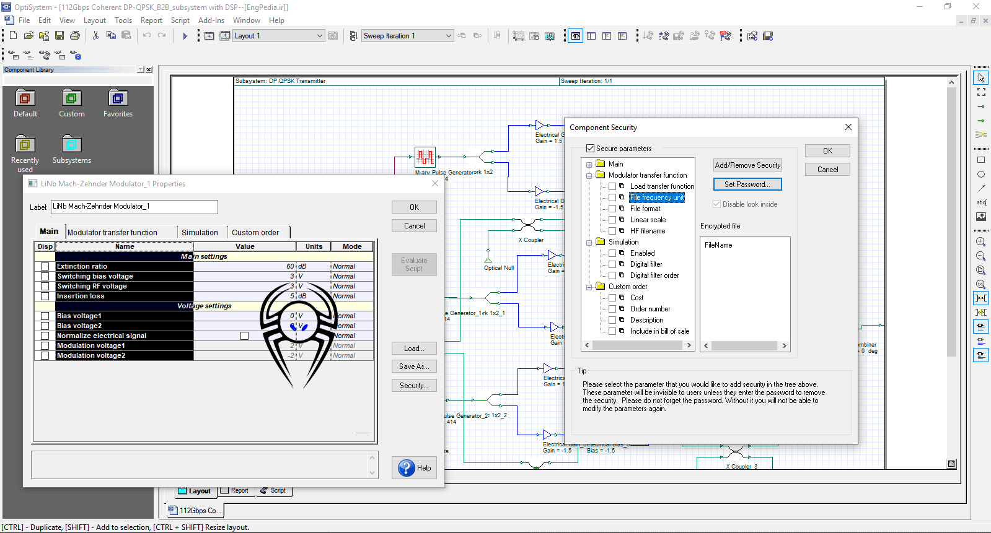The width and height of the screenshot is (991, 533).
Task: Open the File menu
Action: pos(24,20)
